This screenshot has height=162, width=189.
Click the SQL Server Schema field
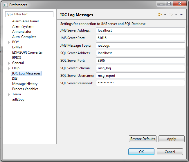click(x=141, y=68)
